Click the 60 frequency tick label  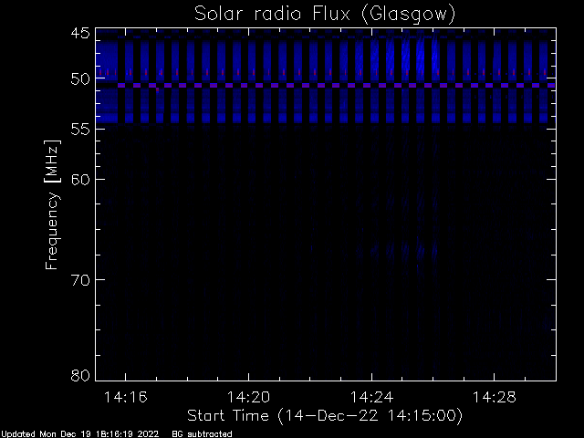coord(80,180)
